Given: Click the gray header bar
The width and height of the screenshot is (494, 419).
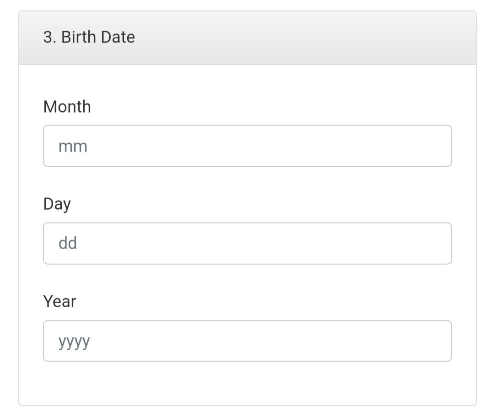Looking at the screenshot, I should pyautogui.click(x=320, y=37).
